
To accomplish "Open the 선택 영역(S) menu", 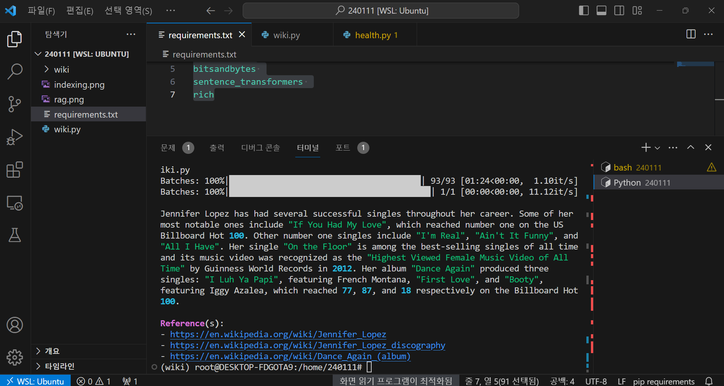I will [x=129, y=11].
